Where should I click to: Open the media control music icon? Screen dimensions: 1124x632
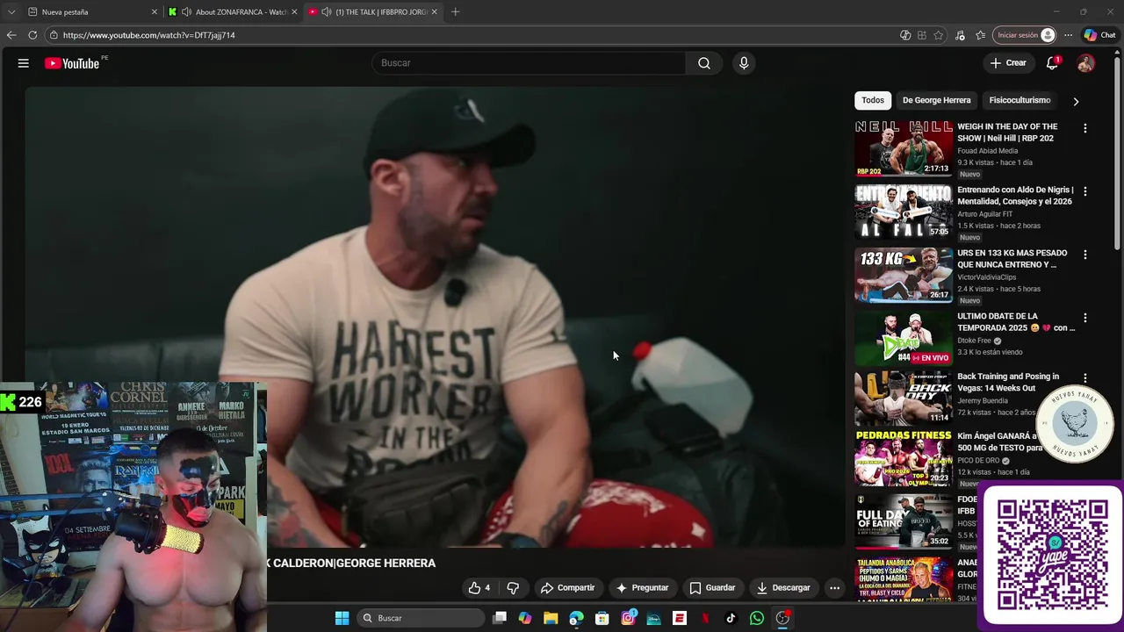tap(960, 35)
